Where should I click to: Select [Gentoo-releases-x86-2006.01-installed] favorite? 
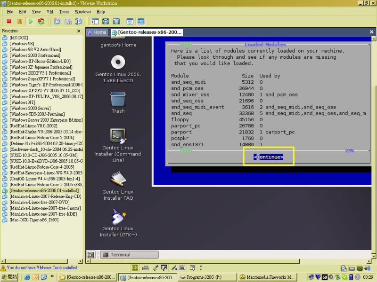coord(44,191)
